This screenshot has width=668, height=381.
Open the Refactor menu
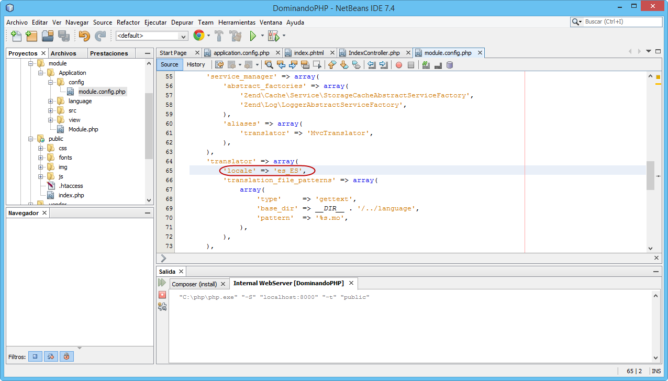pos(128,23)
